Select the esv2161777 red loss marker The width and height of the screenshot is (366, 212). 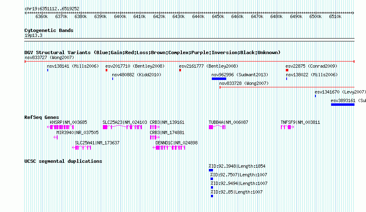(x=180, y=70)
